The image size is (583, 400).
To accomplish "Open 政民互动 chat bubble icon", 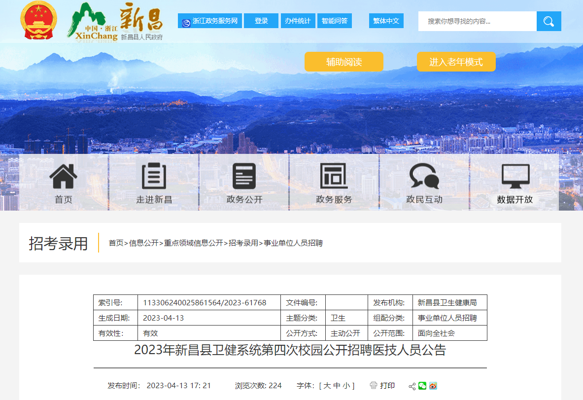I will point(424,177).
